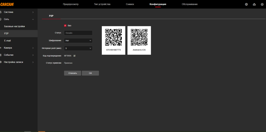266x132 pixels.
Task: Go to the Снимок tab
Action: point(130,4)
